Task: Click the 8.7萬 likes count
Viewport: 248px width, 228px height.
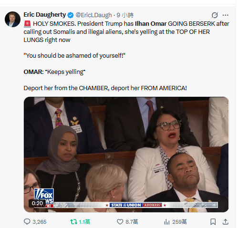Action: [132, 222]
